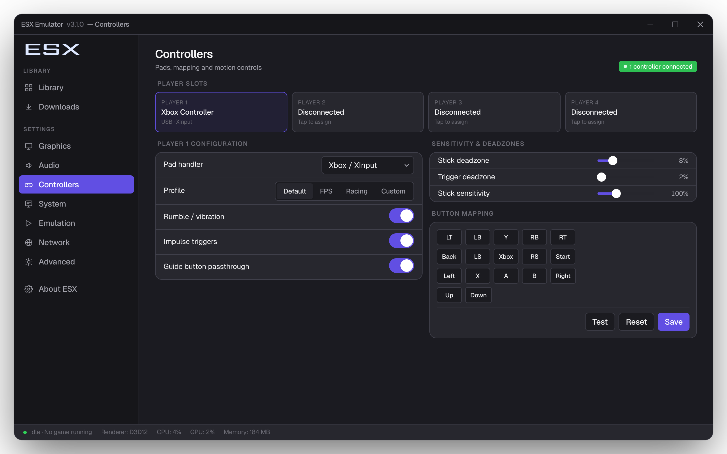Click the Advanced sun-shaped icon

click(28, 262)
